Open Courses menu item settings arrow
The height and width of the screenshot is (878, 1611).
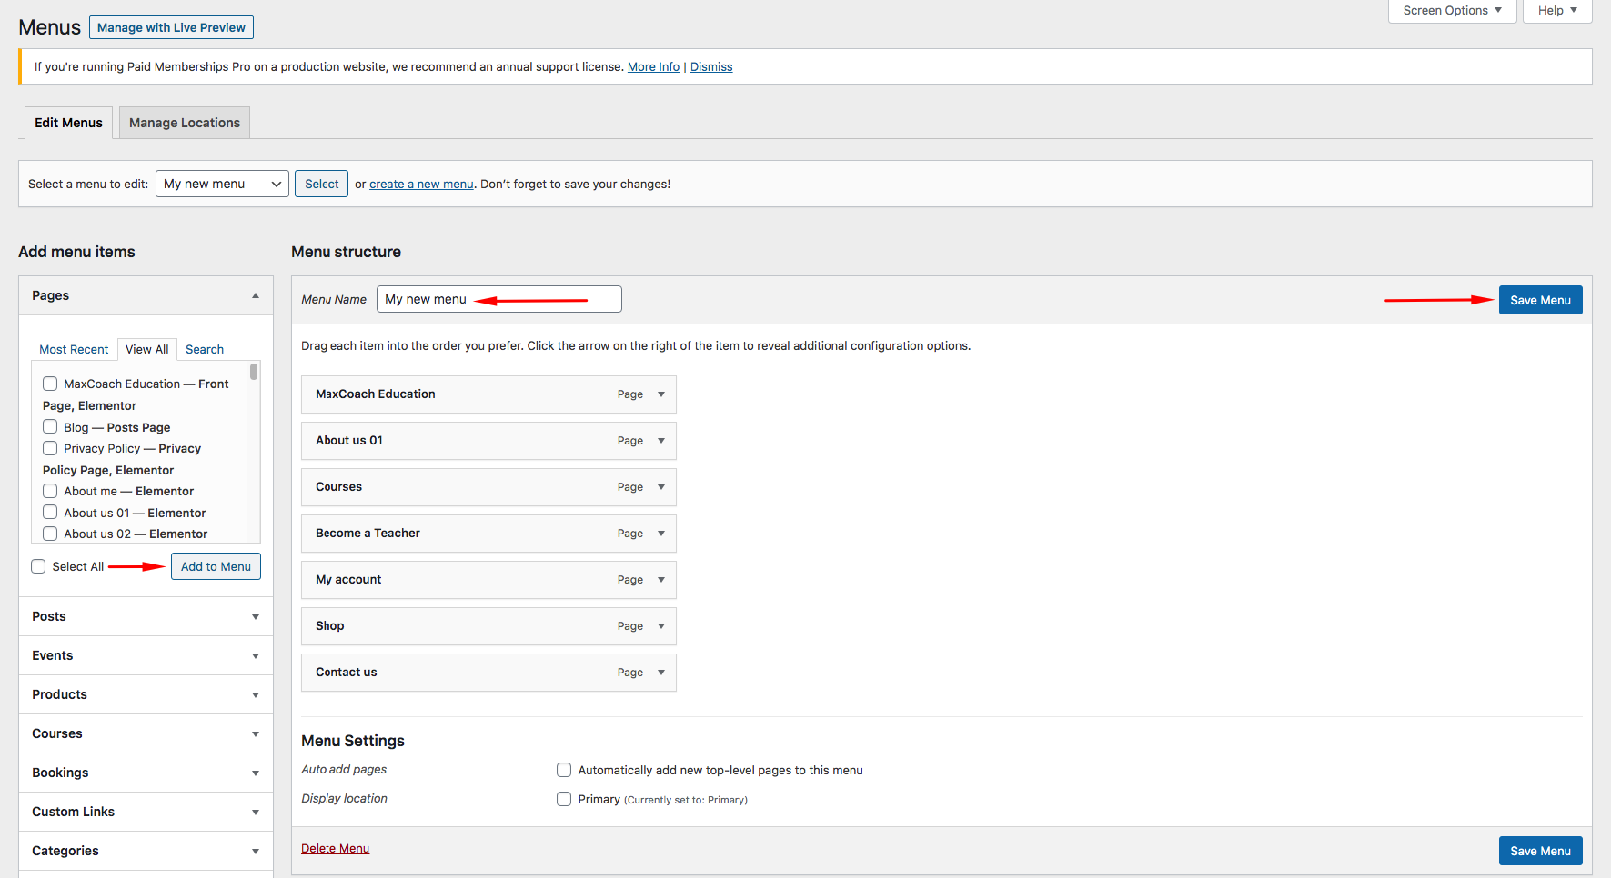point(661,487)
